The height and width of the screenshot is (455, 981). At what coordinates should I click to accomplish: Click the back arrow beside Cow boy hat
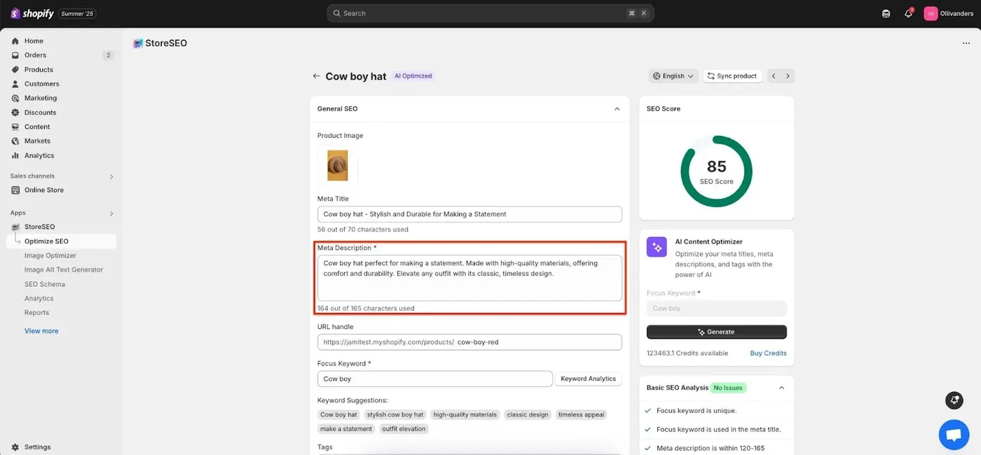tap(317, 76)
